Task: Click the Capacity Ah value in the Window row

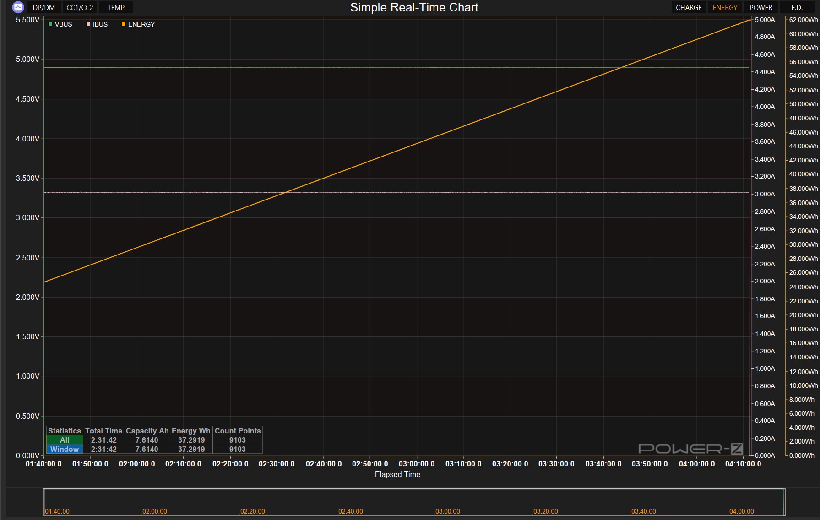Action: [x=147, y=449]
